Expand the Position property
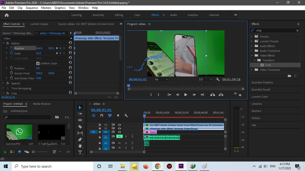 pyautogui.click(x=7, y=48)
